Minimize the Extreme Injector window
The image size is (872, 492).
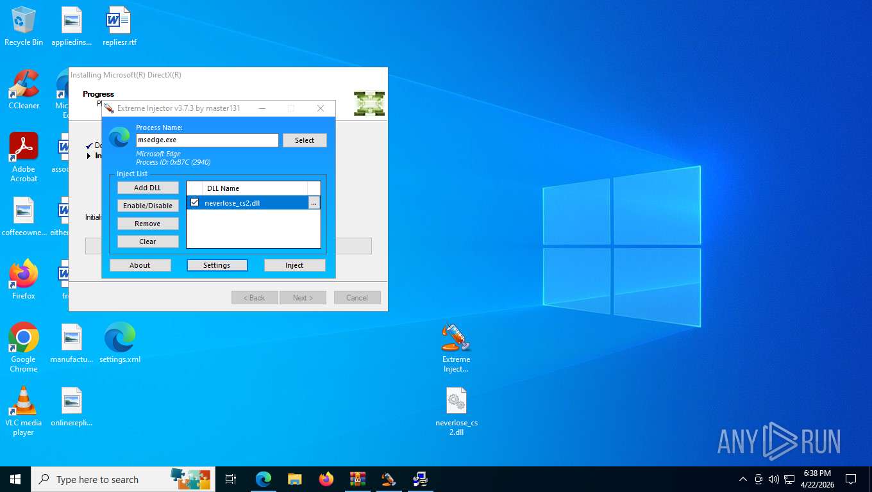(262, 108)
